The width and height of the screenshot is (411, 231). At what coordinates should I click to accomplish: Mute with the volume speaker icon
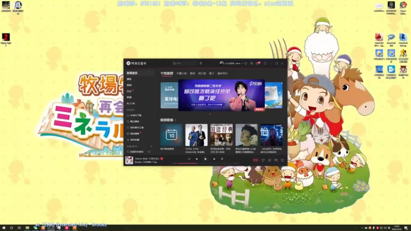269,160
